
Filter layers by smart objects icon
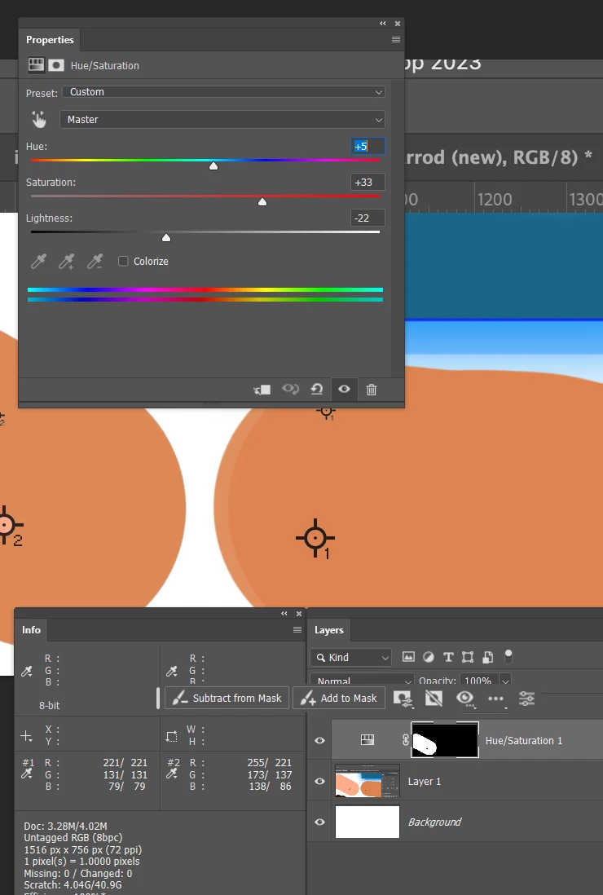pos(488,657)
